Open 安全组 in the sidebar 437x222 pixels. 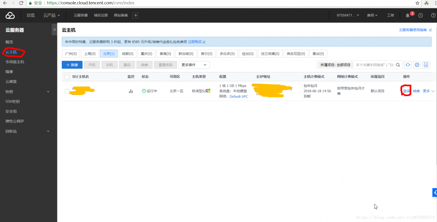point(11,111)
